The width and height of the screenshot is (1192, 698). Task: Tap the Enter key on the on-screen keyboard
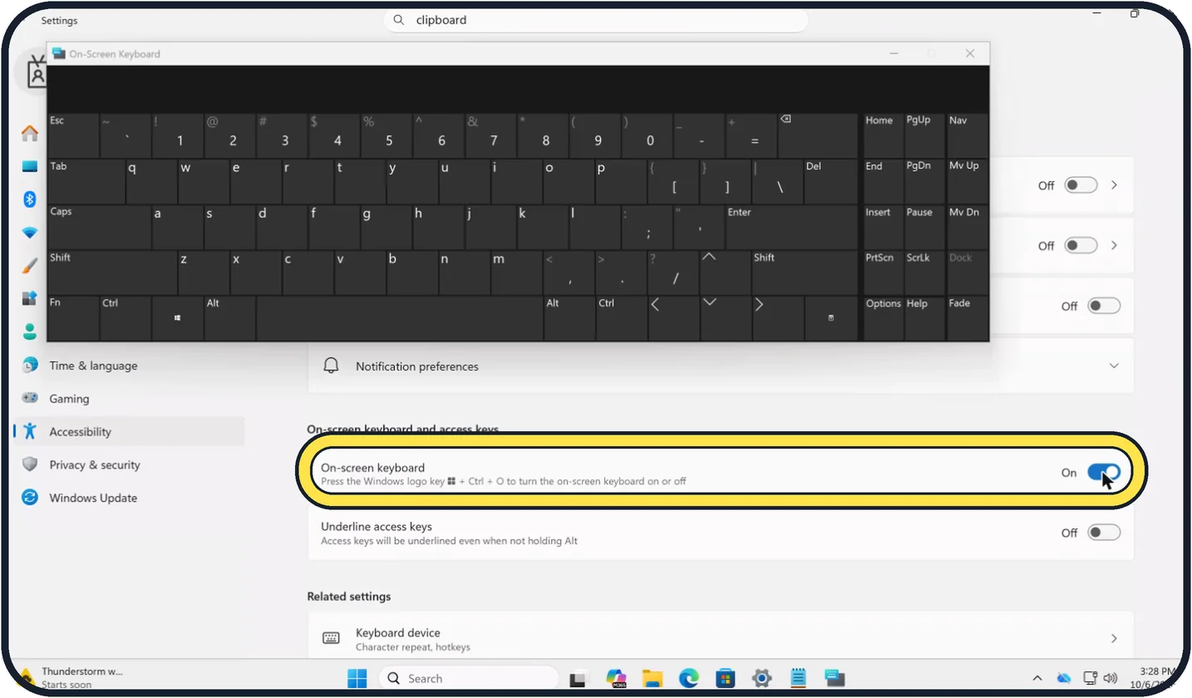click(x=791, y=226)
